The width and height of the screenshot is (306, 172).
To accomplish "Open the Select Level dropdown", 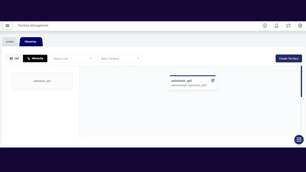I will point(71,59).
